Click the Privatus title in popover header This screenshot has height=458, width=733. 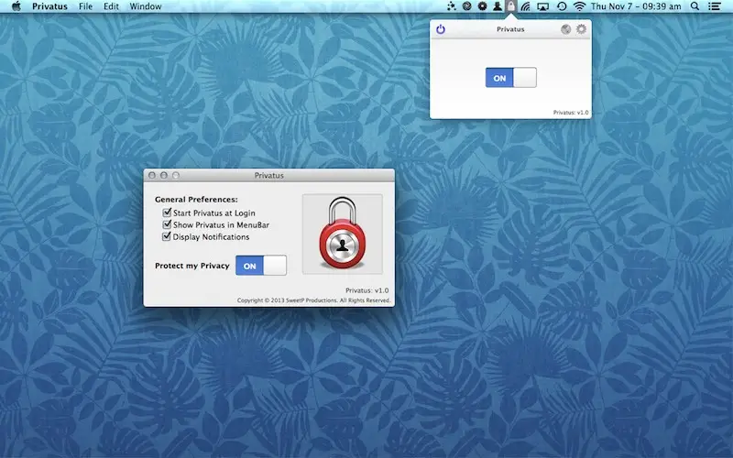coord(510,29)
